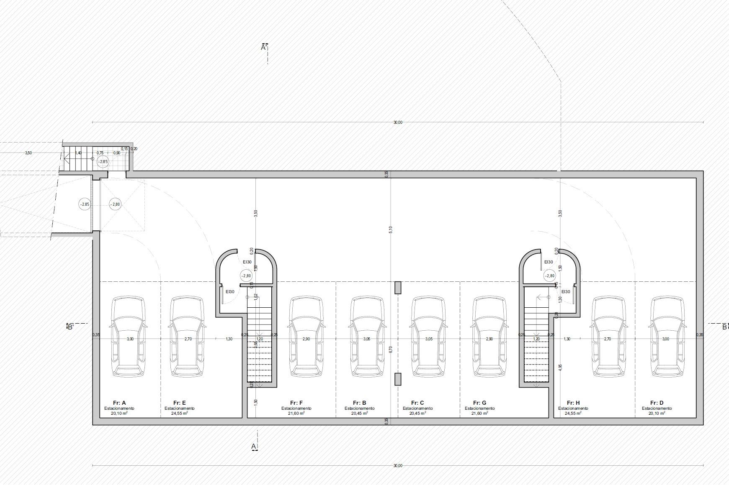Image resolution: width=729 pixels, height=485 pixels.
Task: Select the 4,95 vertical dimension text
Action: (560, 368)
